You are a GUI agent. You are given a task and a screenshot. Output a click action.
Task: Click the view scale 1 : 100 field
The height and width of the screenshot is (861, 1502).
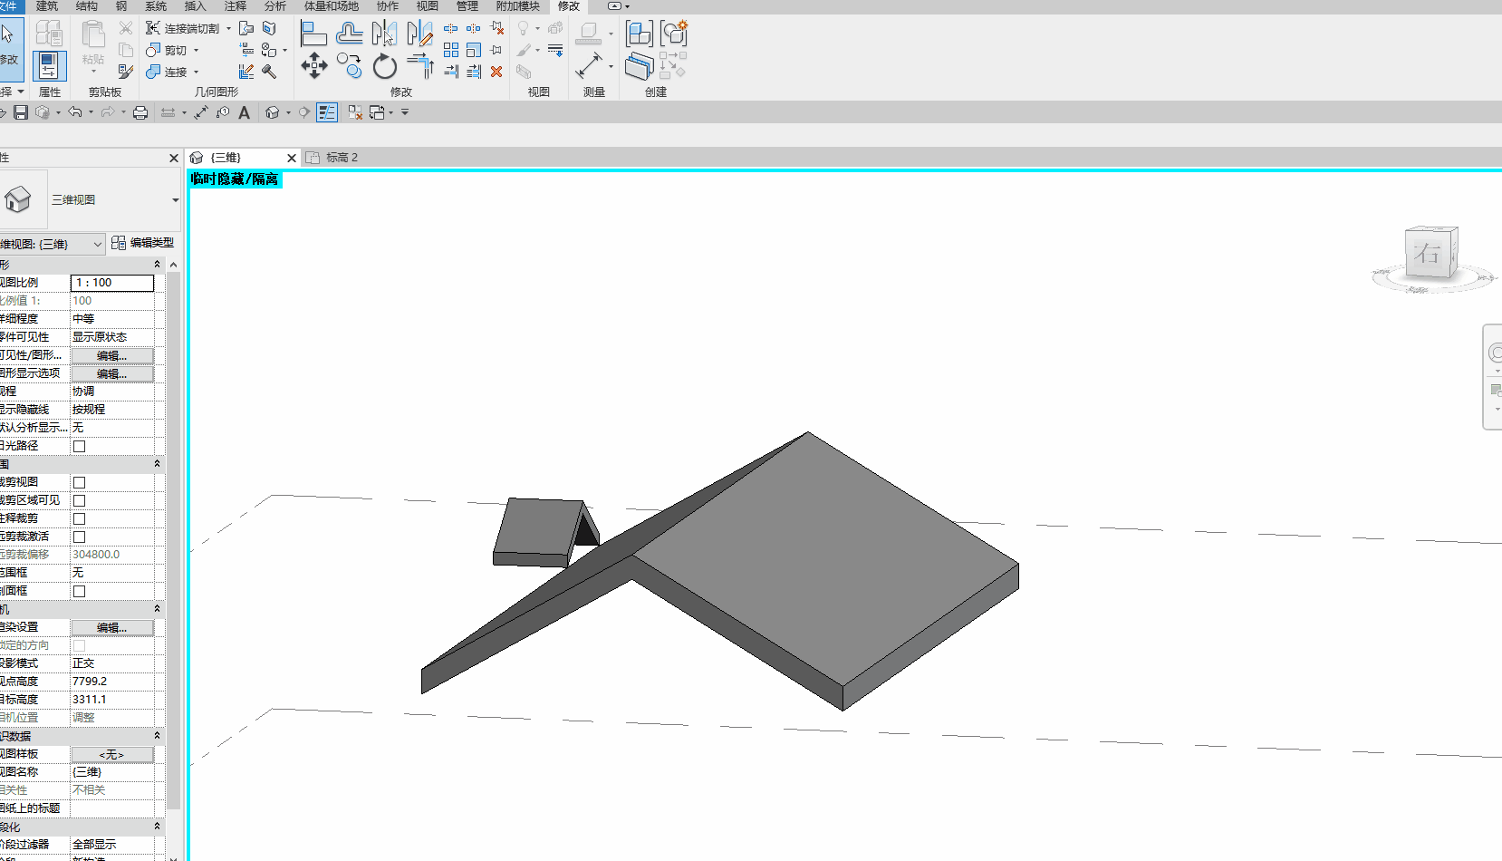tap(112, 283)
